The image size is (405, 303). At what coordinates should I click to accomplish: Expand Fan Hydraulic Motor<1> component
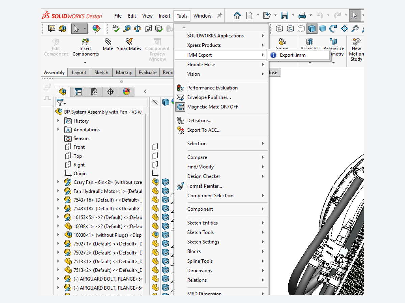[x=58, y=191]
